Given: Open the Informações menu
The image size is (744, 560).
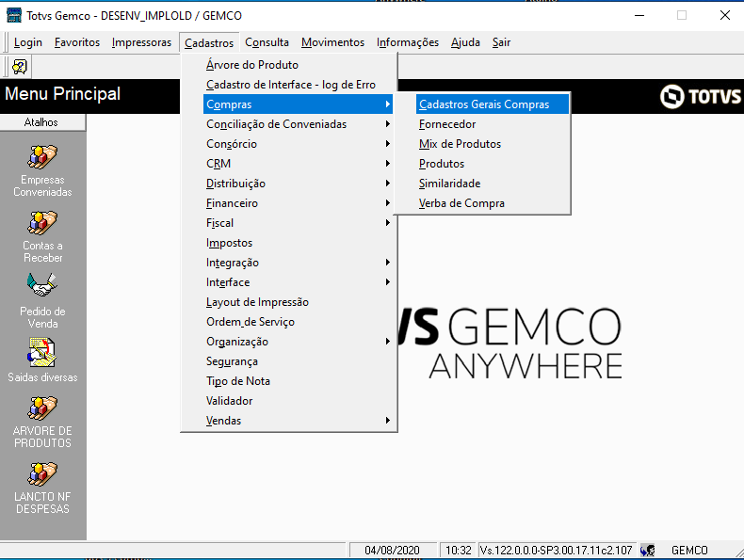Looking at the screenshot, I should point(408,42).
